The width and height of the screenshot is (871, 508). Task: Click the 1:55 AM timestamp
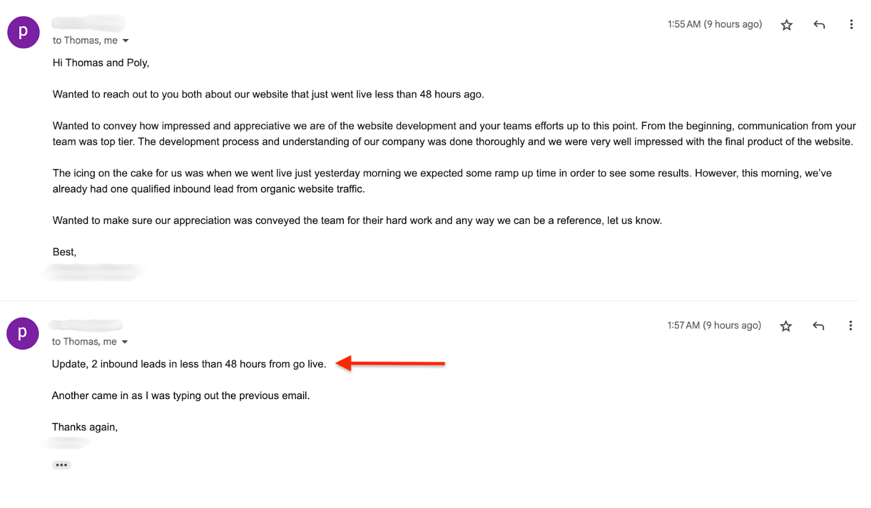[x=715, y=25]
